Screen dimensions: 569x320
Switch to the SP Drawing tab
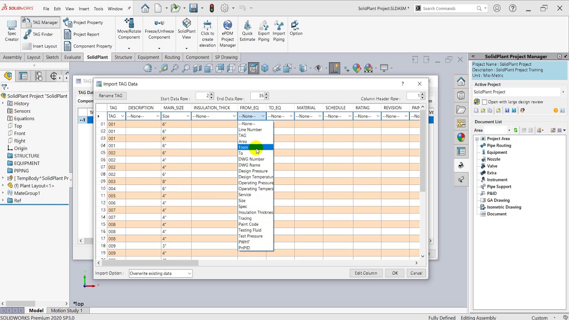[x=226, y=57]
